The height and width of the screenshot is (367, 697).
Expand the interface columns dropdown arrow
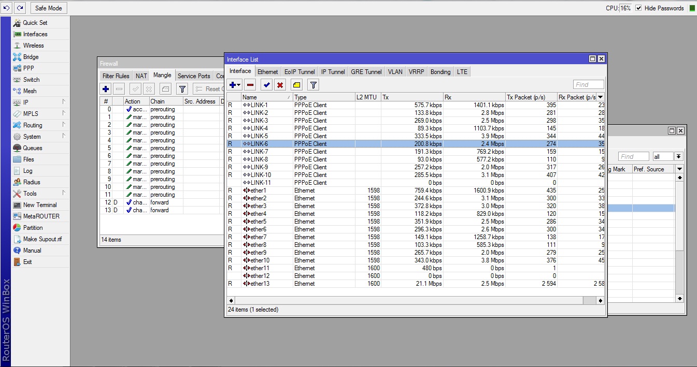pyautogui.click(x=601, y=97)
